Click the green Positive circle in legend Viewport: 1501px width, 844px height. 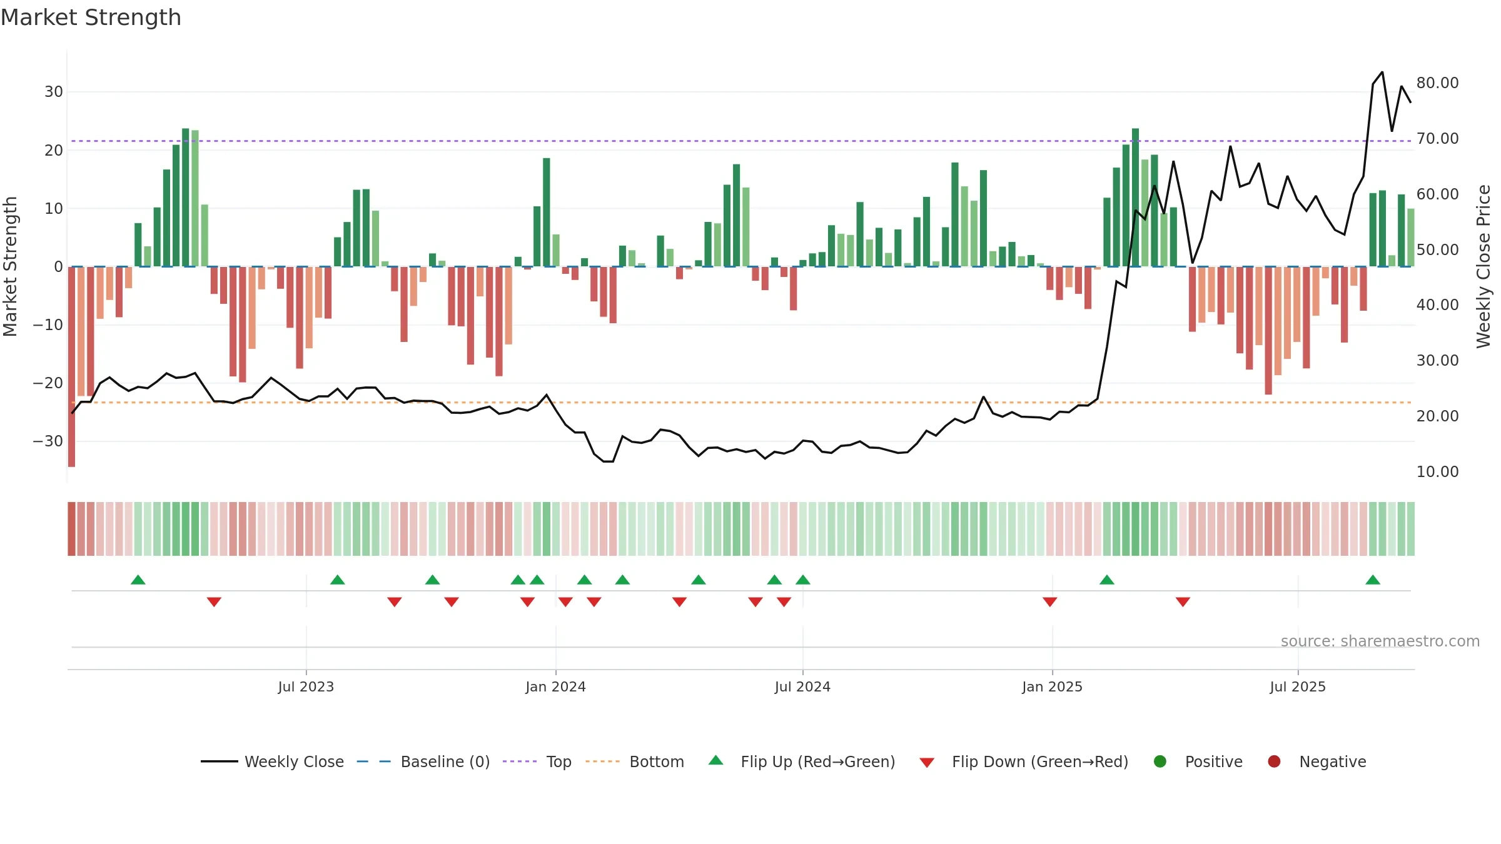click(1160, 761)
